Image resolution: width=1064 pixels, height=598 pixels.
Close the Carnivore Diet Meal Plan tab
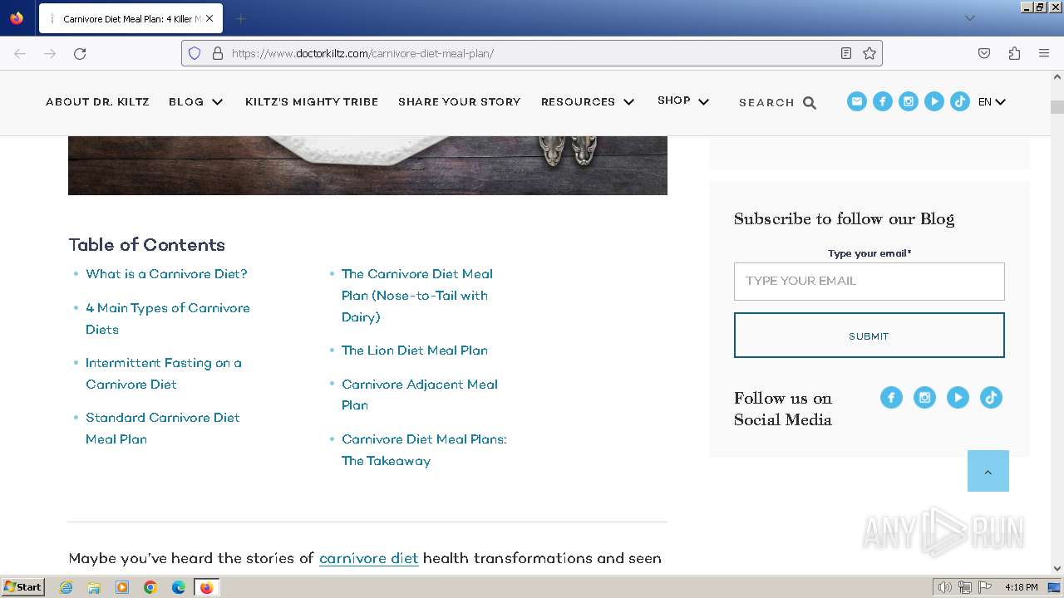(209, 18)
